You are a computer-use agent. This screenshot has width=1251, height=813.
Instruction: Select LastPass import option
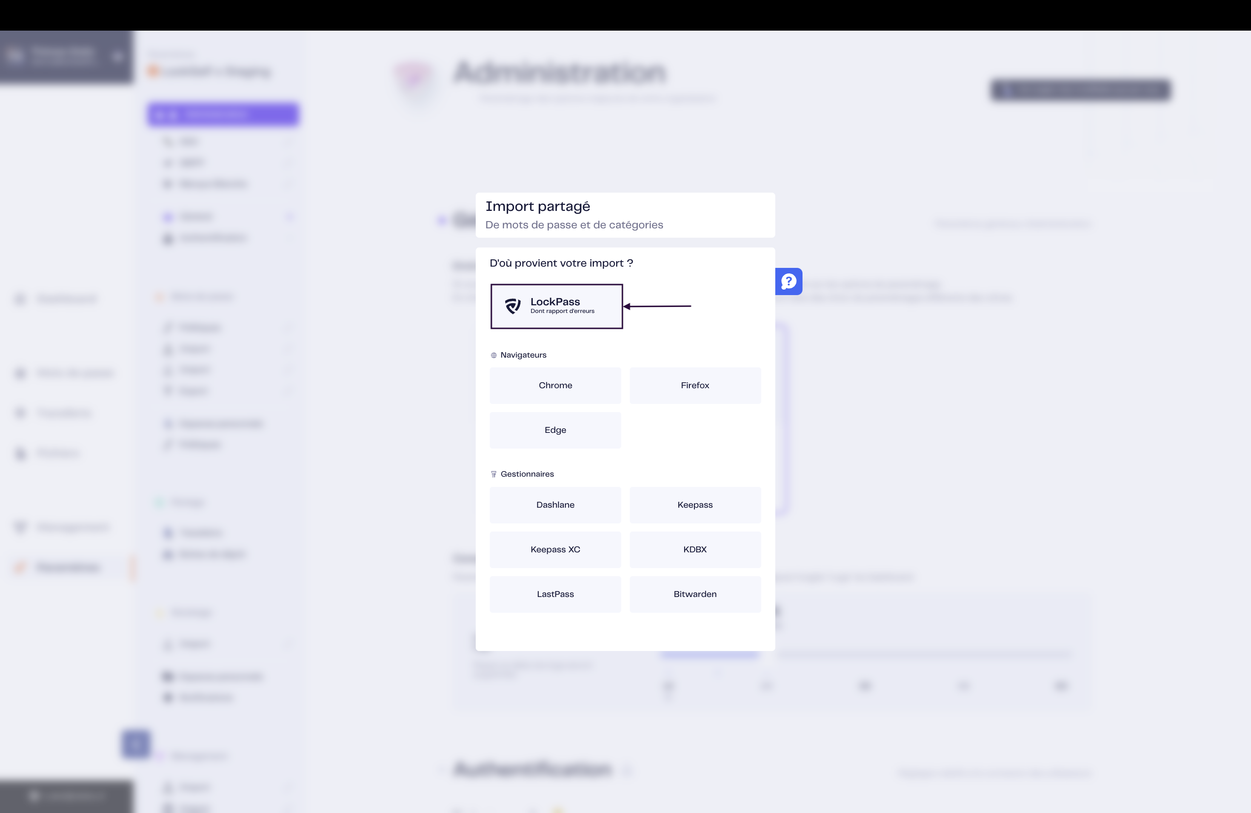[555, 594]
